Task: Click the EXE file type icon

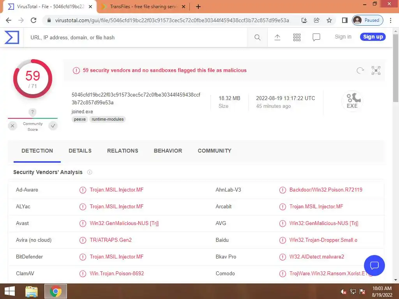Action: tap(352, 101)
